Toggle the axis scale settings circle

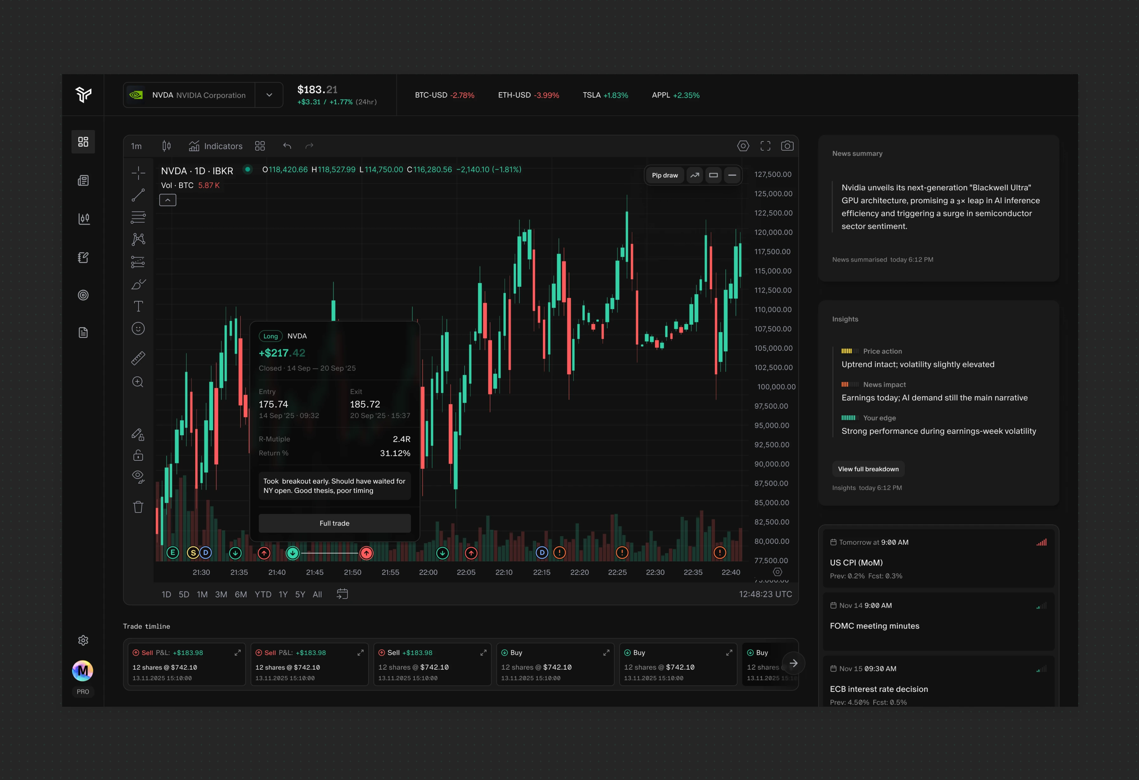[777, 572]
